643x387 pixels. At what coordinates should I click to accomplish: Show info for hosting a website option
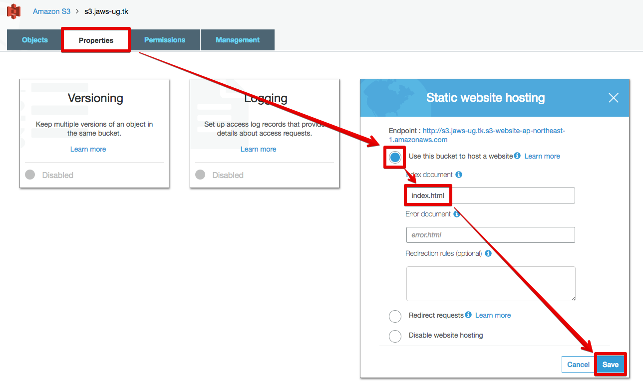517,156
